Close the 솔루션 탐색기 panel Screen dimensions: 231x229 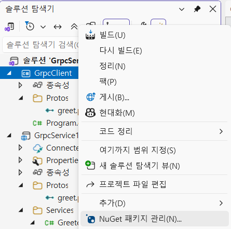(x=213, y=9)
